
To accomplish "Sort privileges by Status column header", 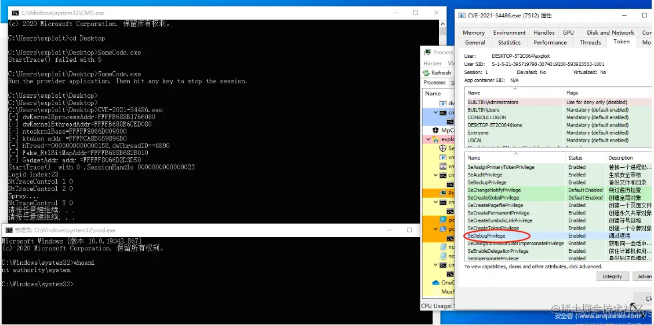I will point(585,158).
